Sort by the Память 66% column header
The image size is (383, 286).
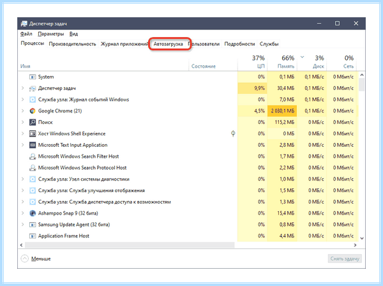tap(282, 62)
